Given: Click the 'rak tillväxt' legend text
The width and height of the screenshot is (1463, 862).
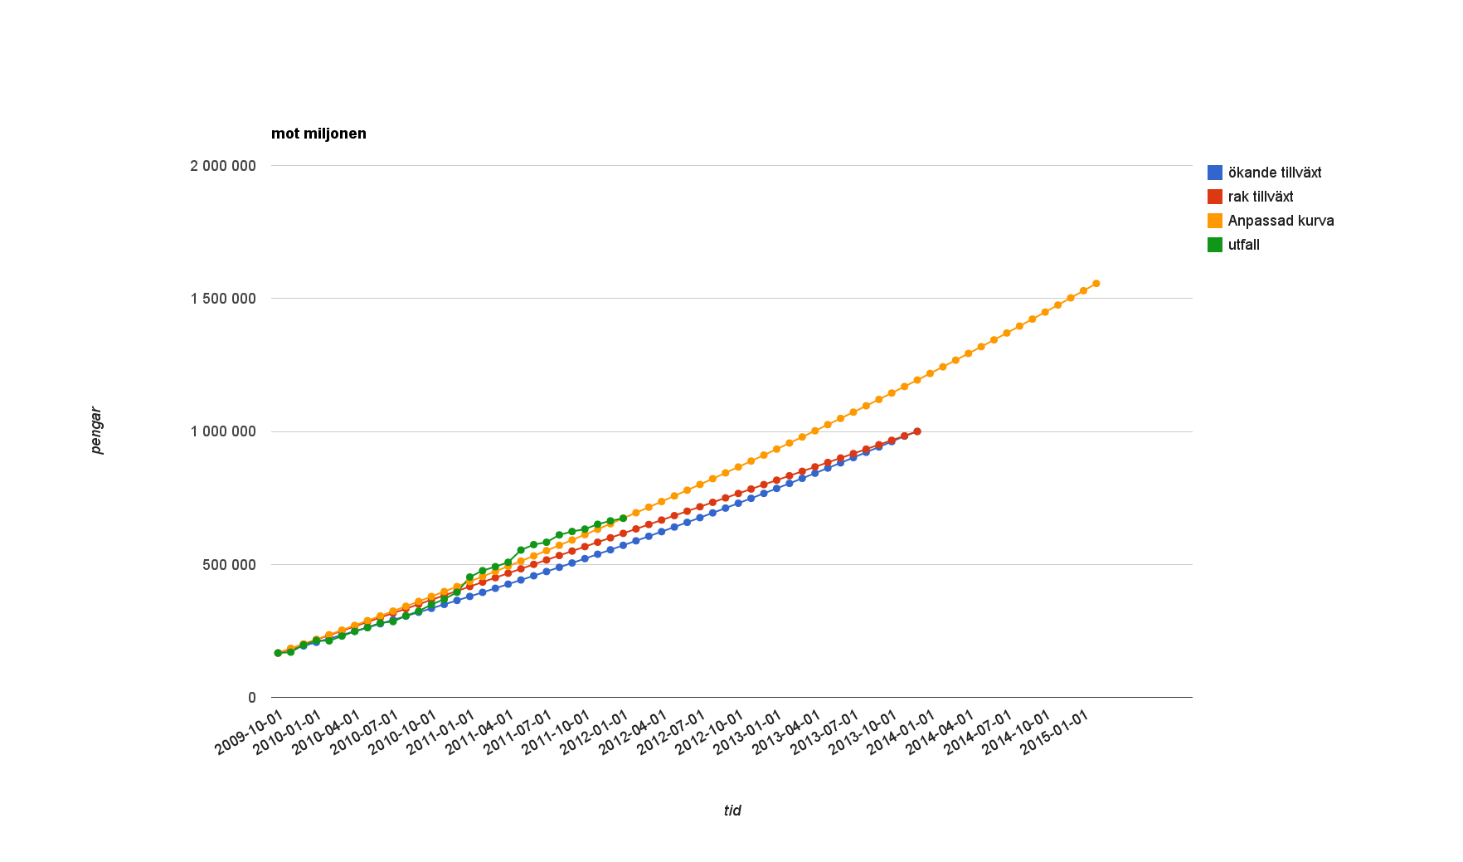Looking at the screenshot, I should [1260, 197].
